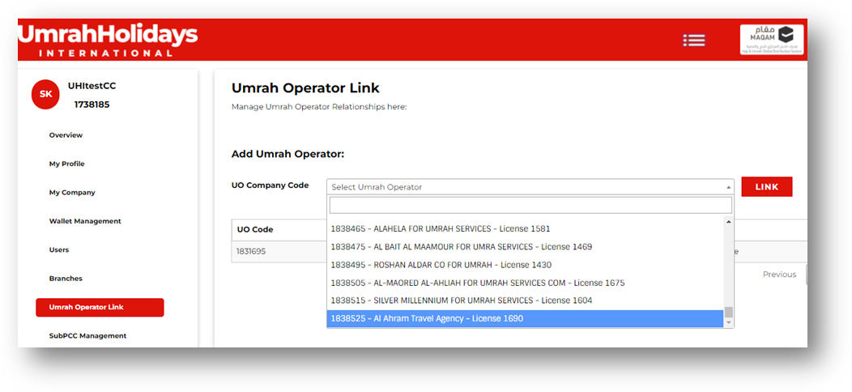The width and height of the screenshot is (852, 392).
Task: Open the Users section
Action: [x=58, y=250]
